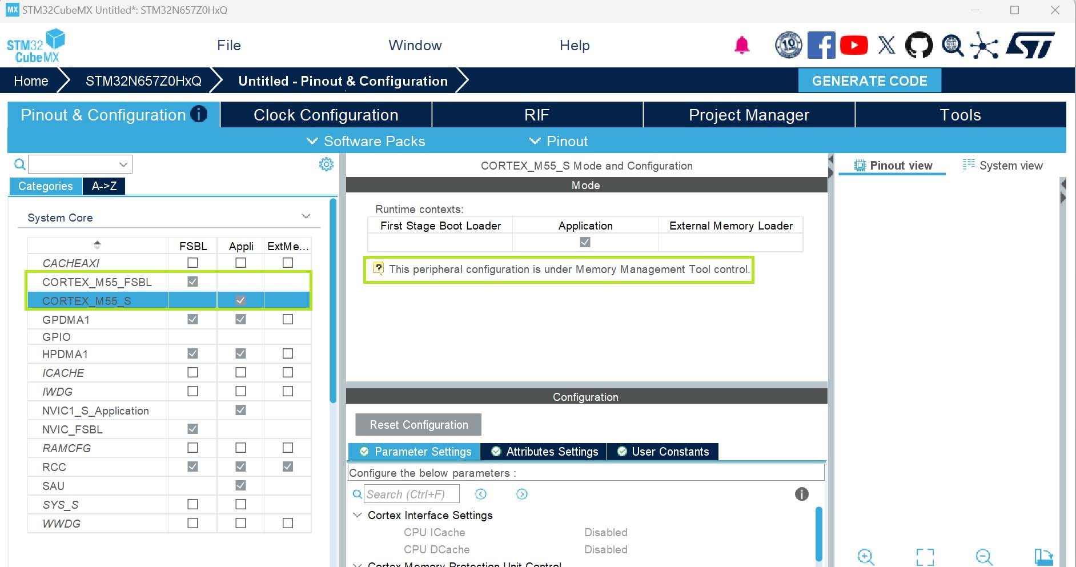Screen dimensions: 1076x567
Task: Click the sort arrows icon in peripheral table header
Action: [97, 245]
